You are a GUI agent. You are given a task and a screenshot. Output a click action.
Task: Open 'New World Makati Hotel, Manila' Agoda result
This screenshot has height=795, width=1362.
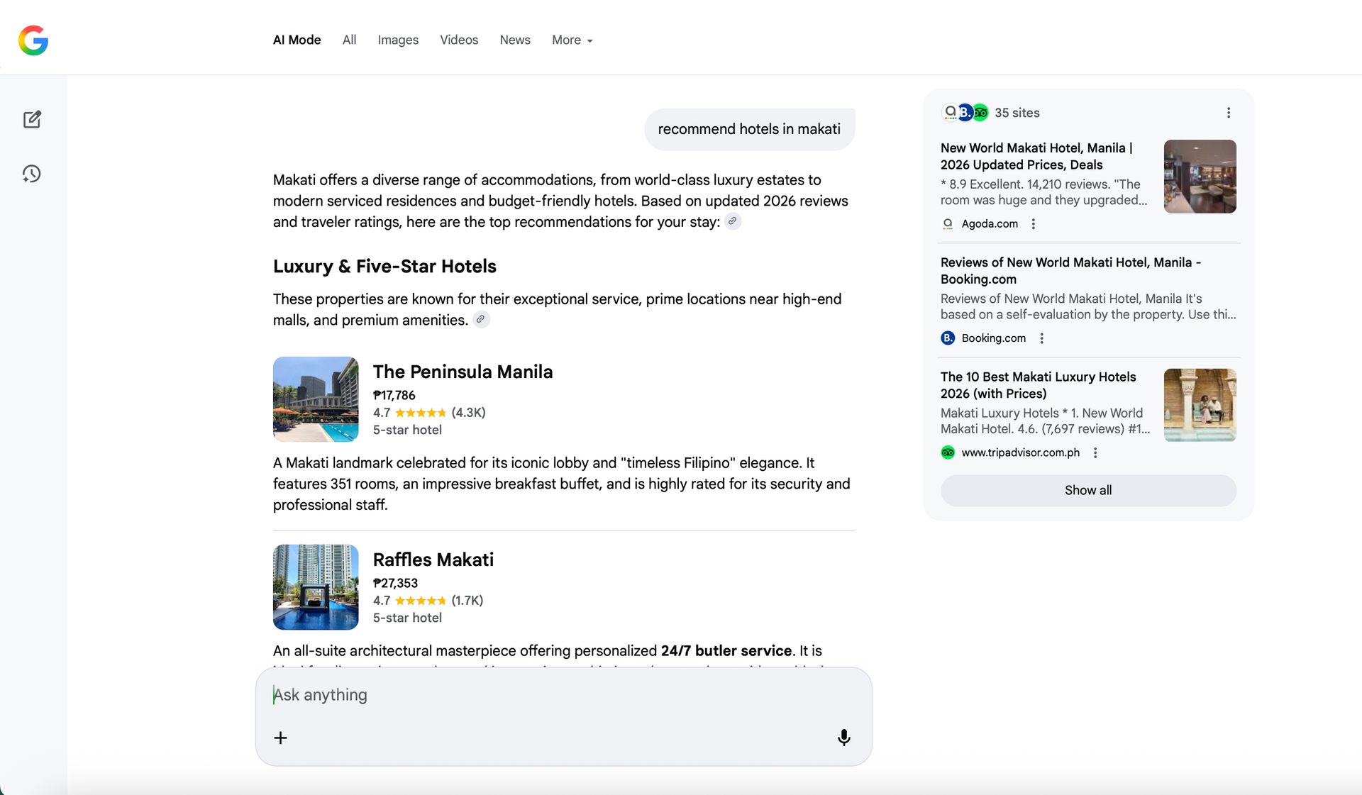1036,156
